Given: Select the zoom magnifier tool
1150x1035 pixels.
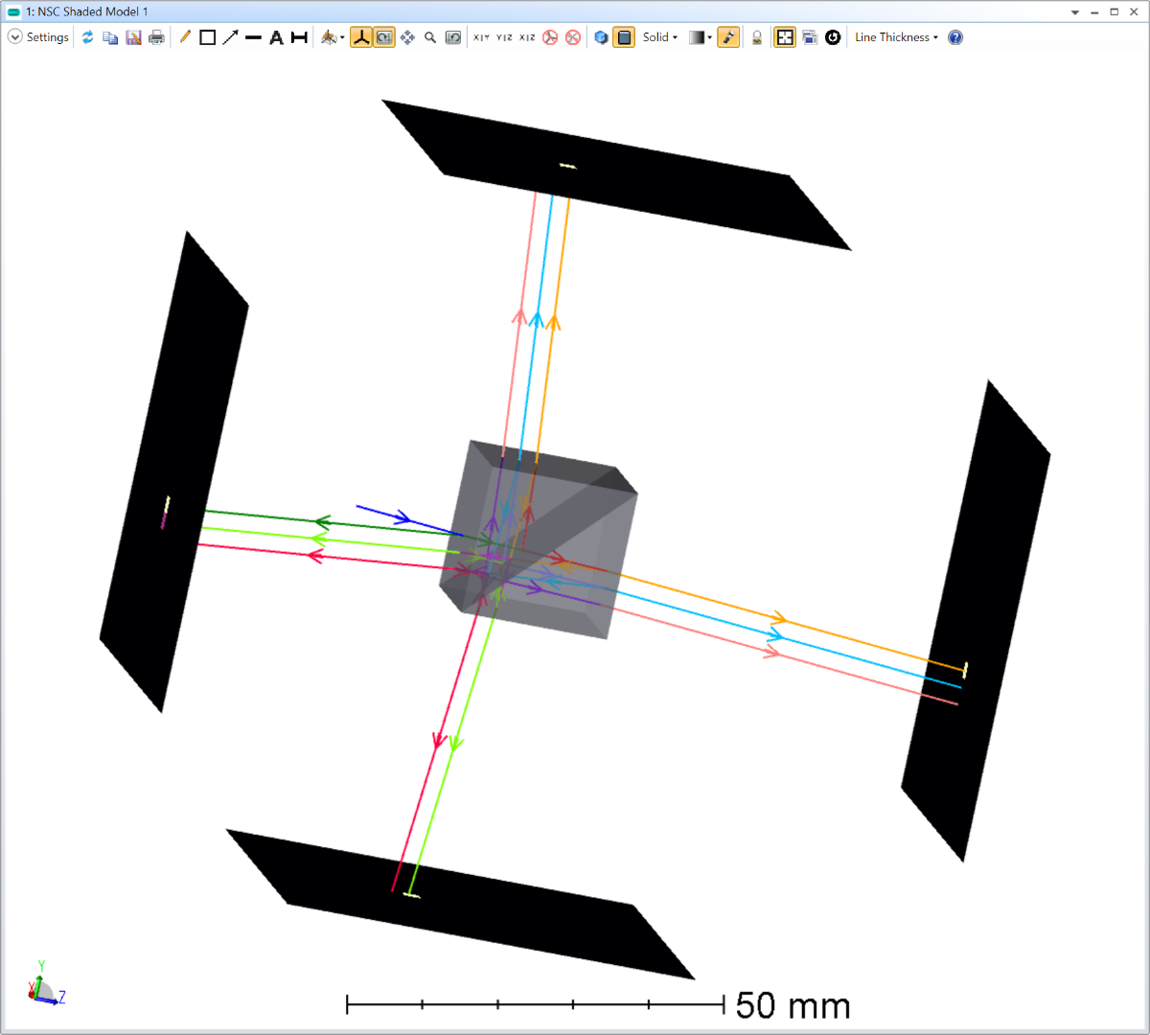Looking at the screenshot, I should [x=430, y=37].
